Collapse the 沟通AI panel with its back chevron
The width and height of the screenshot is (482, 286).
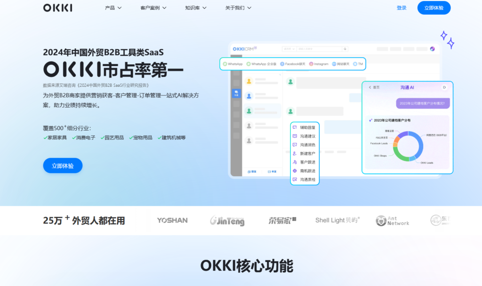369,87
